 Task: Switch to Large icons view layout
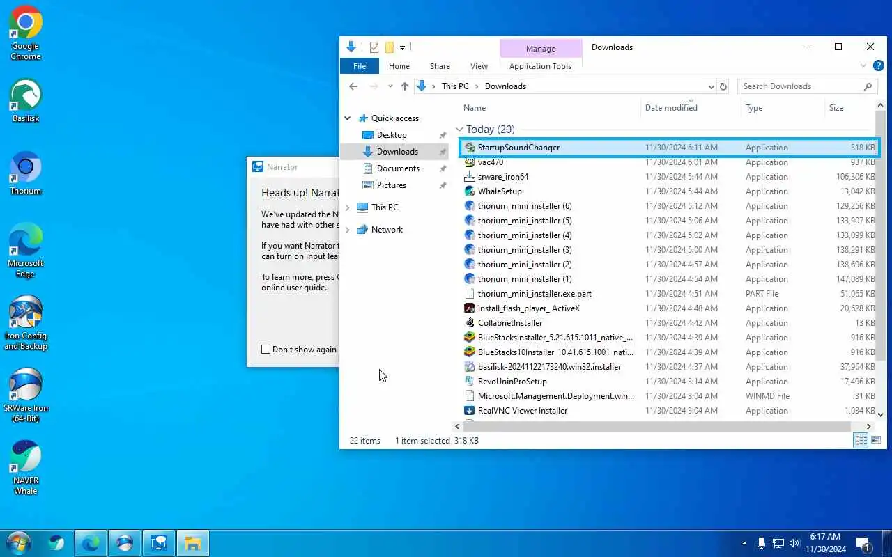pyautogui.click(x=876, y=440)
